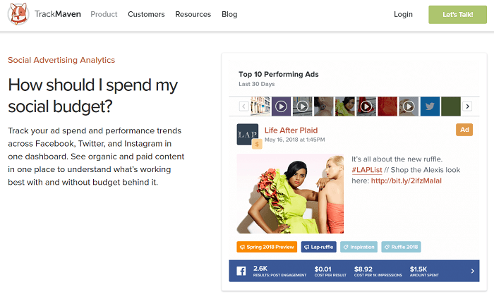This screenshot has width=494, height=299.
Task: Open the Resources nav item
Action: (193, 14)
